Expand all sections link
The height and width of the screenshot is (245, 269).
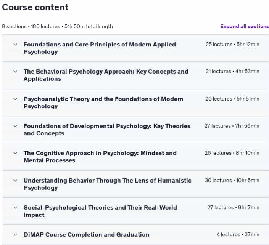coord(245,26)
